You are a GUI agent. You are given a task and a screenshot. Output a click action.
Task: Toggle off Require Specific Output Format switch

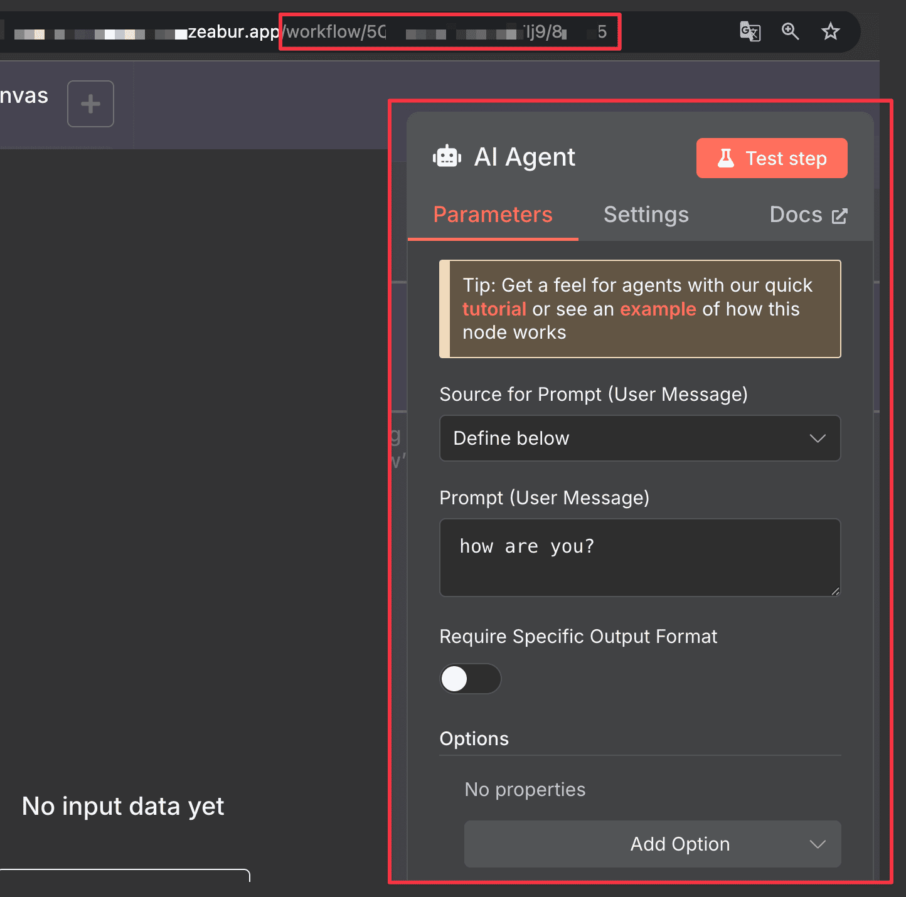coord(470,679)
